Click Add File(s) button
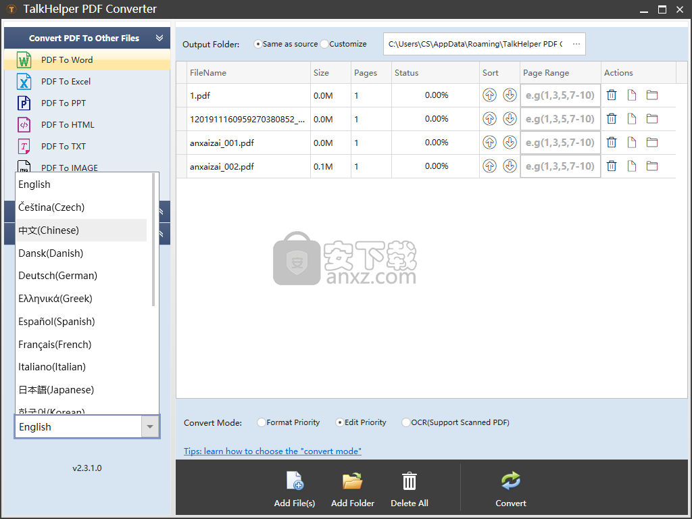This screenshot has width=692, height=519. coord(295,489)
